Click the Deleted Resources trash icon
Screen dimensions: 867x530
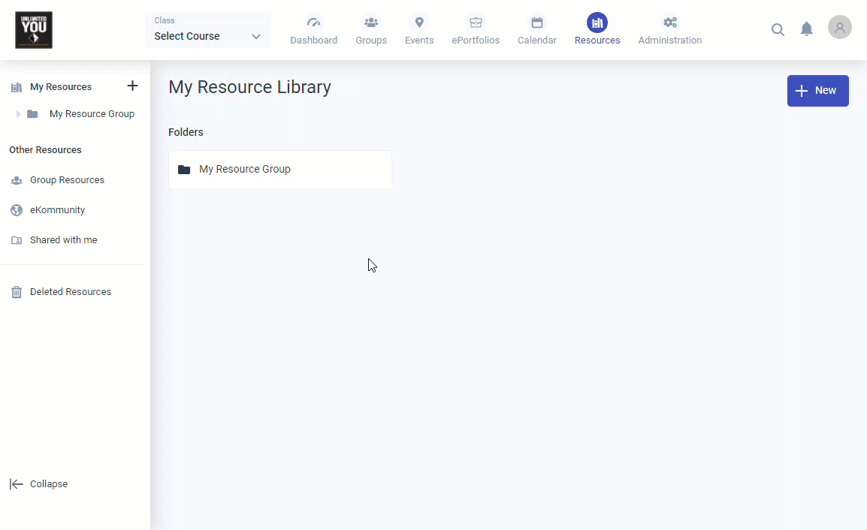pyautogui.click(x=17, y=292)
